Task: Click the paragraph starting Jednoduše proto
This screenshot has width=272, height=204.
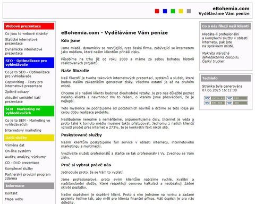Action: tap(92, 172)
